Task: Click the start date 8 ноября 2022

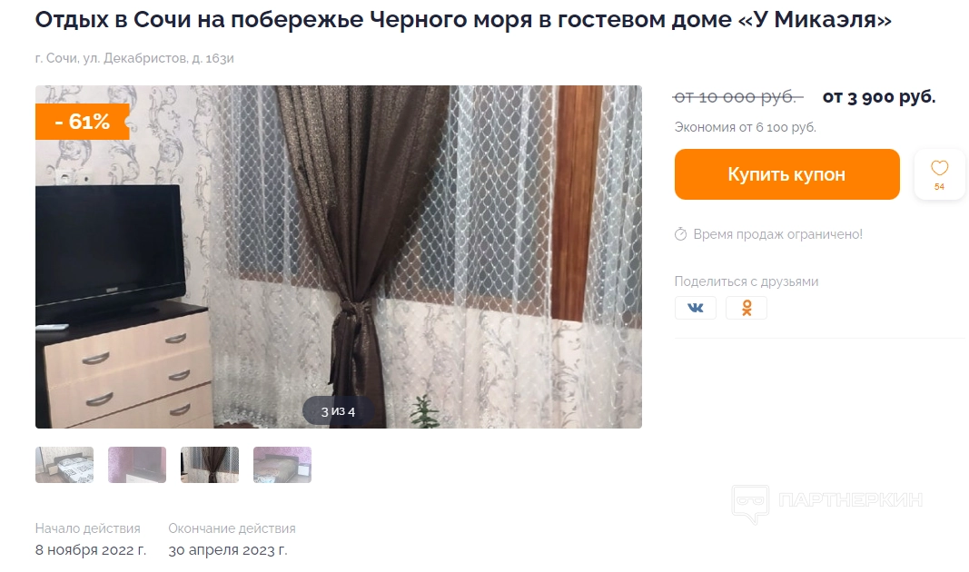Action: tap(91, 550)
